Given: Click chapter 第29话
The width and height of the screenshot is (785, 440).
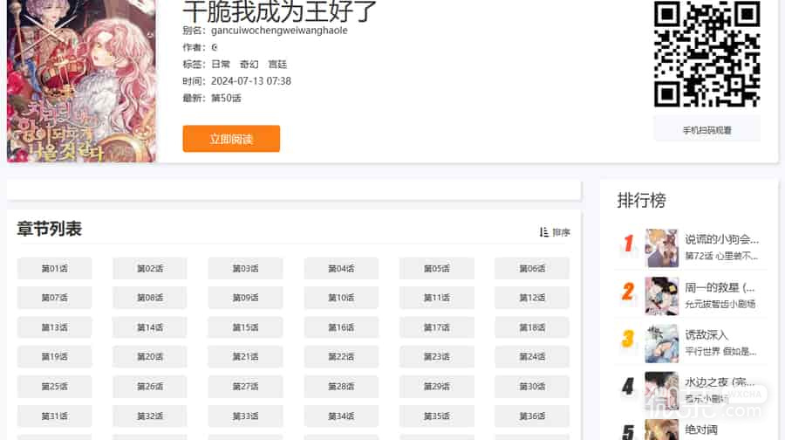Looking at the screenshot, I should [x=437, y=387].
